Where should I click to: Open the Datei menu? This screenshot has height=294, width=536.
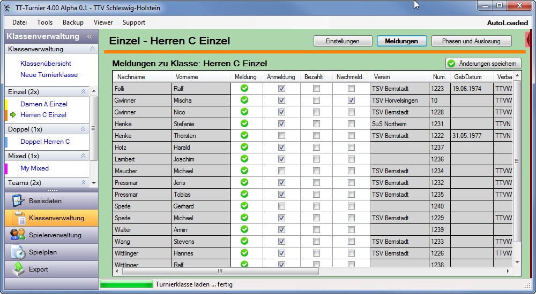pos(19,22)
